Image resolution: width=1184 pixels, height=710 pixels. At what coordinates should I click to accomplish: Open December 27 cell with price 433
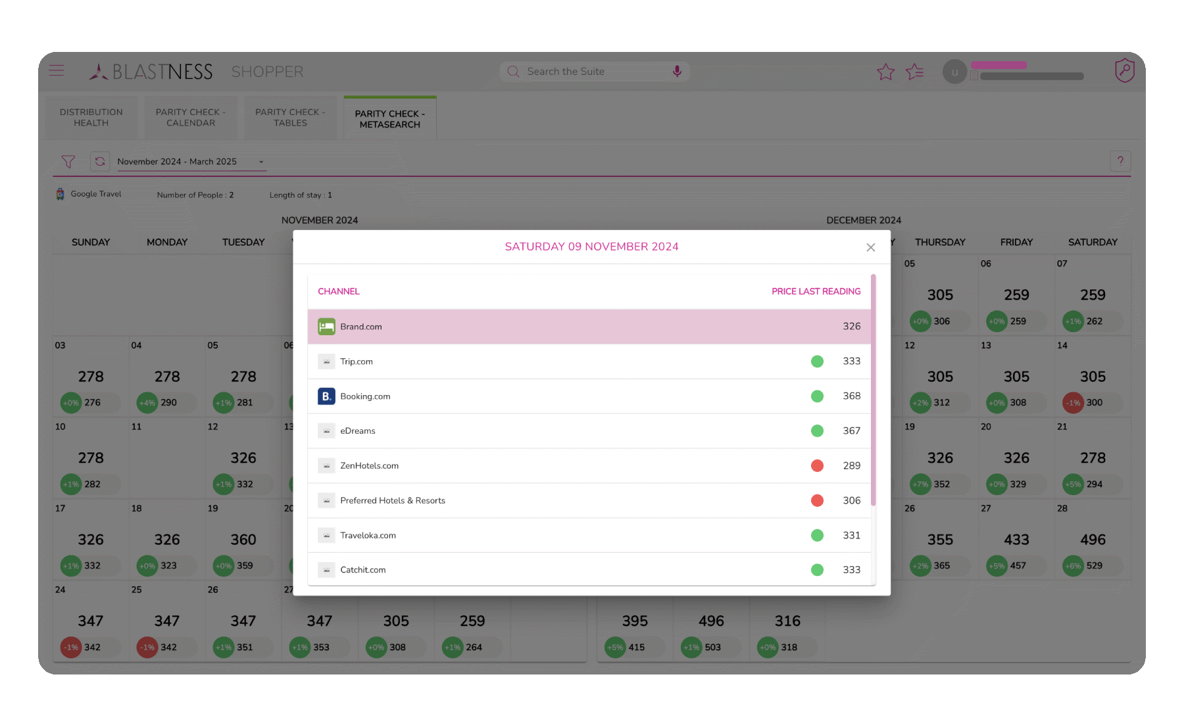click(x=1016, y=540)
